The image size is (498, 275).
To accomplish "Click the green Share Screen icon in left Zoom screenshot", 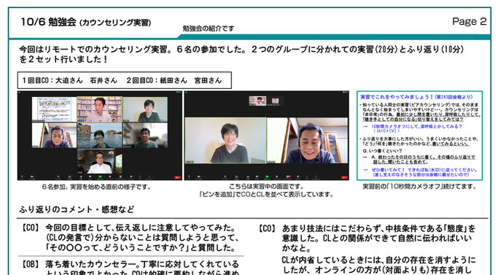I will pyautogui.click(x=100, y=177).
